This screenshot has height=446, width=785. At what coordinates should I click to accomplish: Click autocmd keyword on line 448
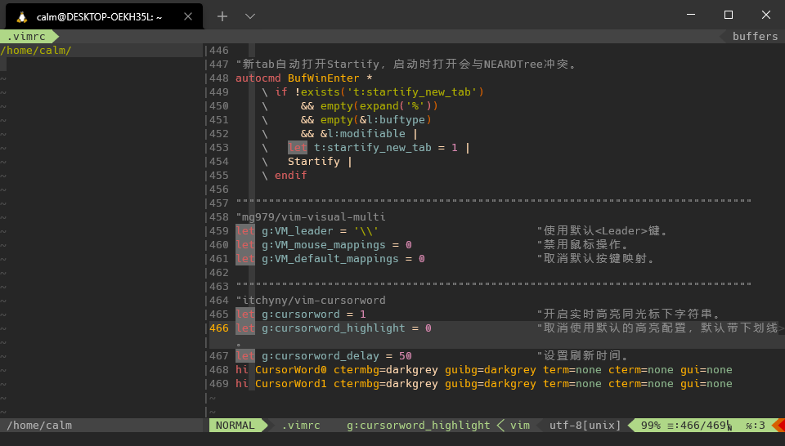(258, 78)
